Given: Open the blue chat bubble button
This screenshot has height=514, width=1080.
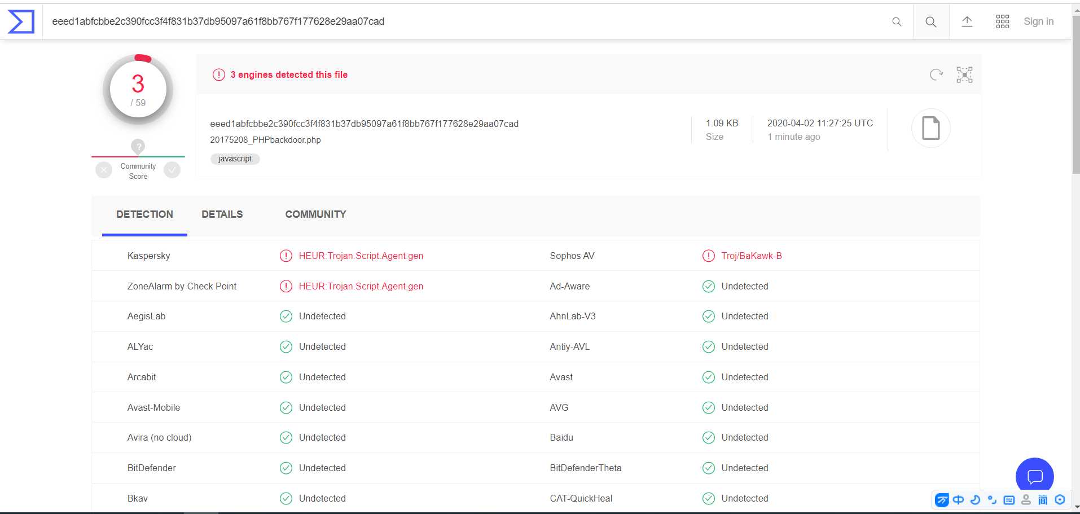Looking at the screenshot, I should point(1035,477).
